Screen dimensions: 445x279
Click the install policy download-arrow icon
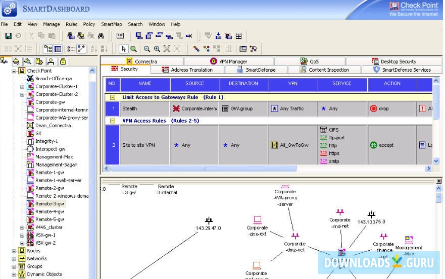[x=218, y=36]
